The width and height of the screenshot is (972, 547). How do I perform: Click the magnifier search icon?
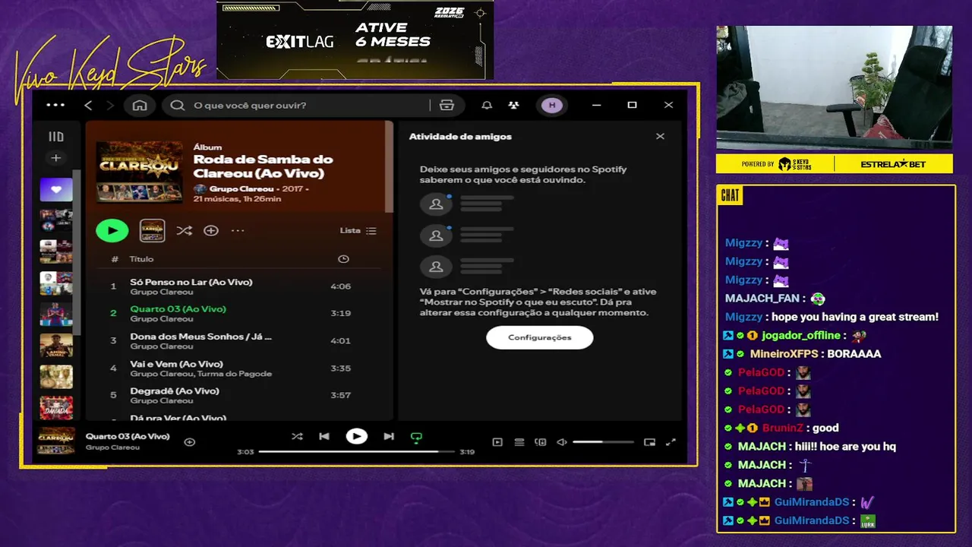point(178,105)
